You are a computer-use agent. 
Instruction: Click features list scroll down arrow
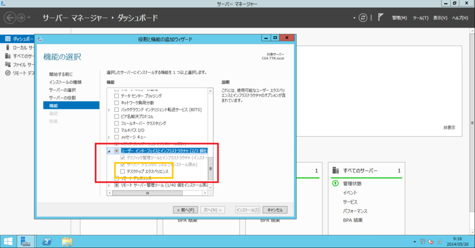click(x=211, y=188)
